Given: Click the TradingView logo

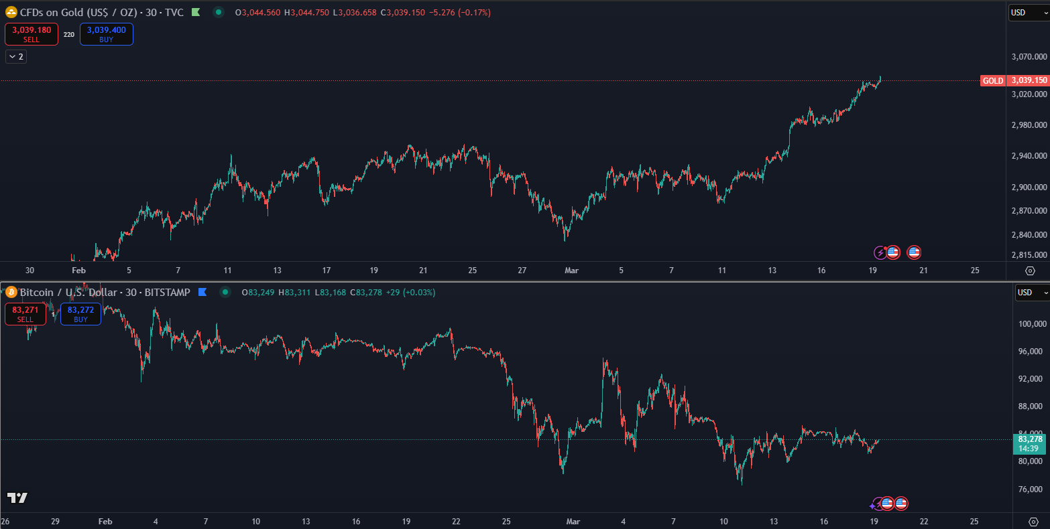Looking at the screenshot, I should [x=17, y=498].
